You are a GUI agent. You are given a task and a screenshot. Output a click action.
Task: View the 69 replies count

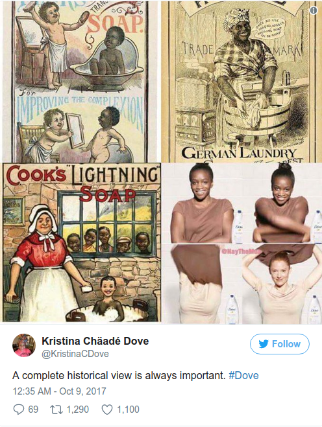coord(33,410)
